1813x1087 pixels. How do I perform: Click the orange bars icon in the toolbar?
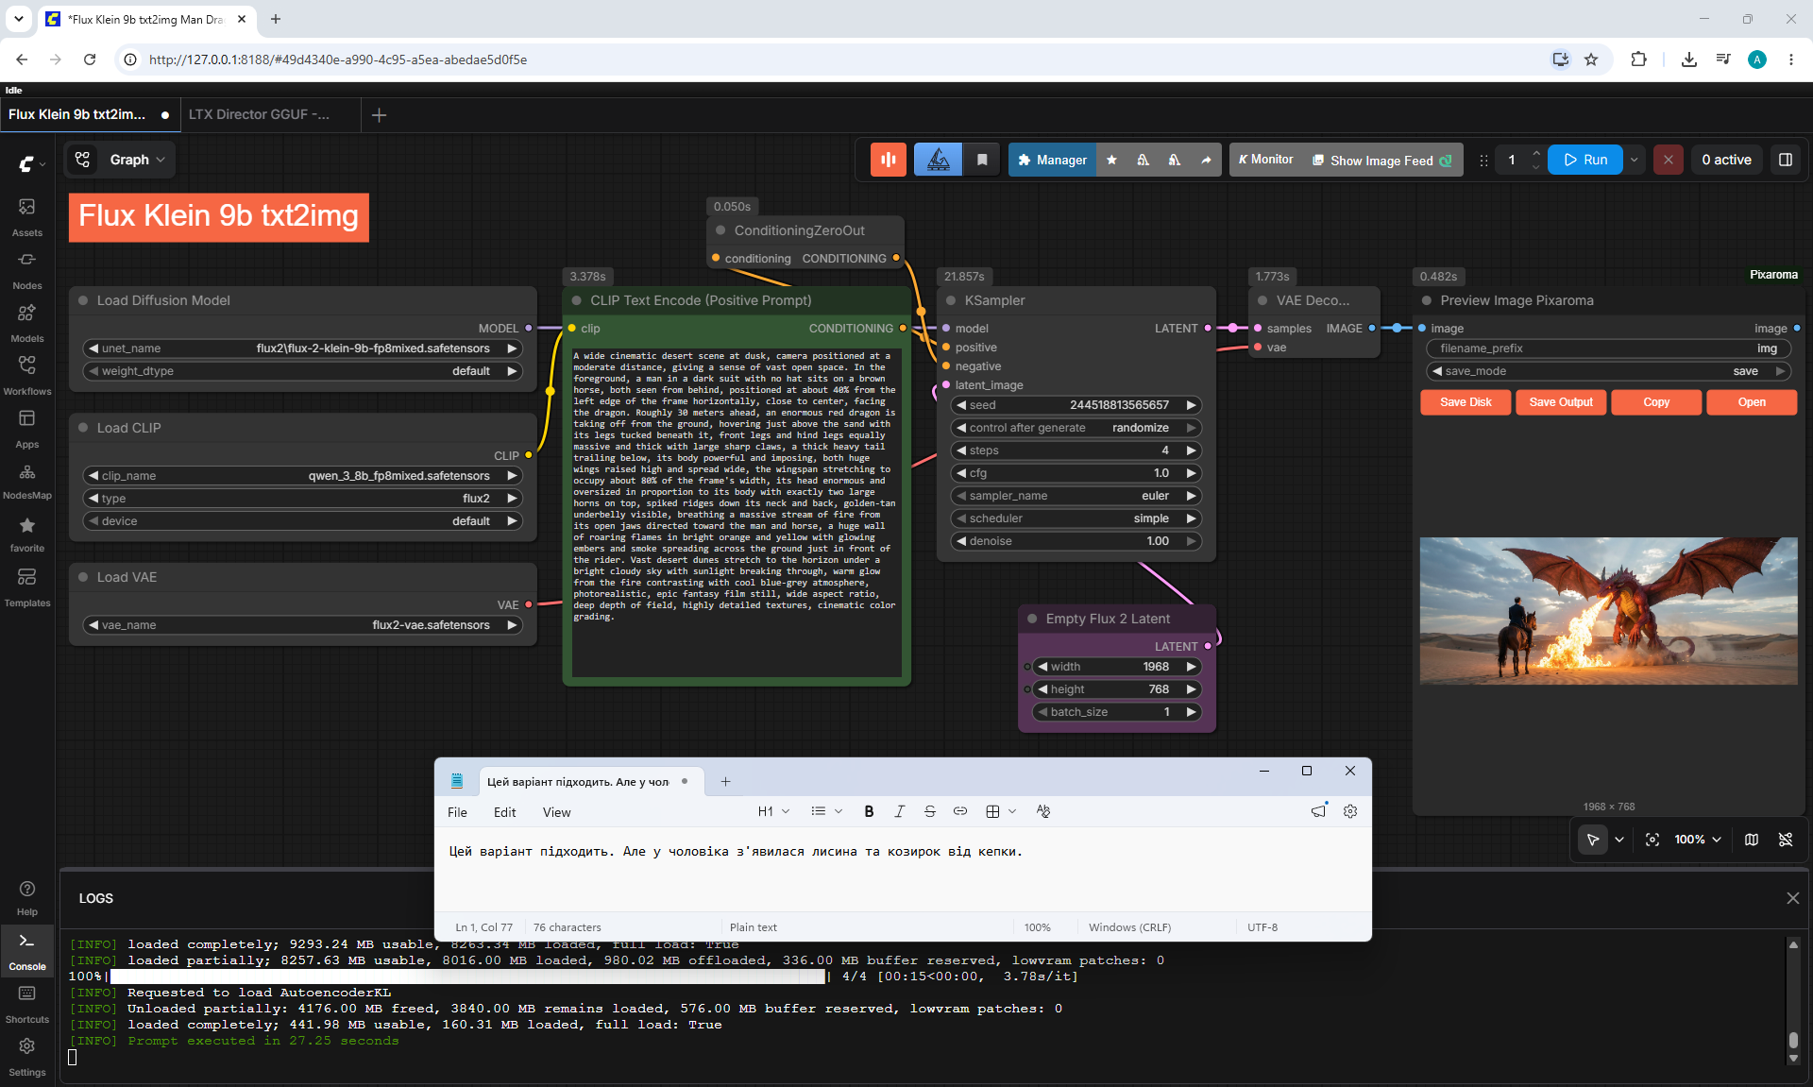[889, 160]
